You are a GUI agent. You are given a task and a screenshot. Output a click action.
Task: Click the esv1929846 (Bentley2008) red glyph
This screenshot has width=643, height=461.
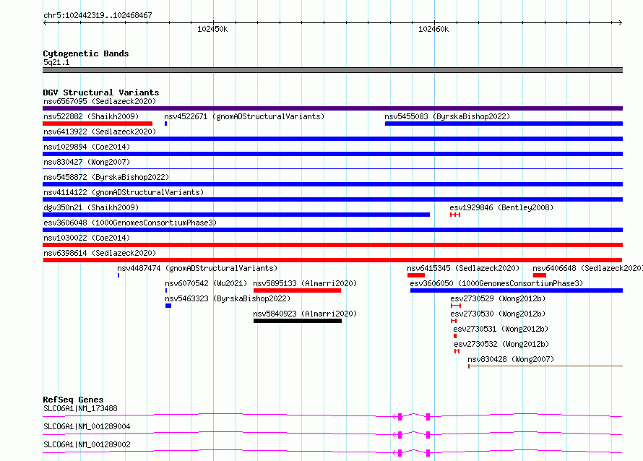pyautogui.click(x=455, y=215)
